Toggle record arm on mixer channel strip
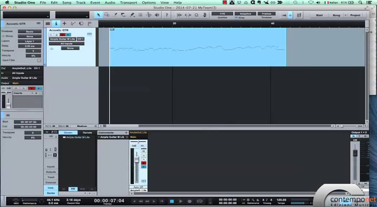This screenshot has width=377, height=207. 144,163
